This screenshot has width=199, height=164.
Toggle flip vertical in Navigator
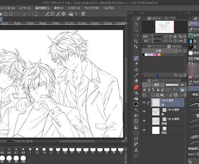pos(185,41)
